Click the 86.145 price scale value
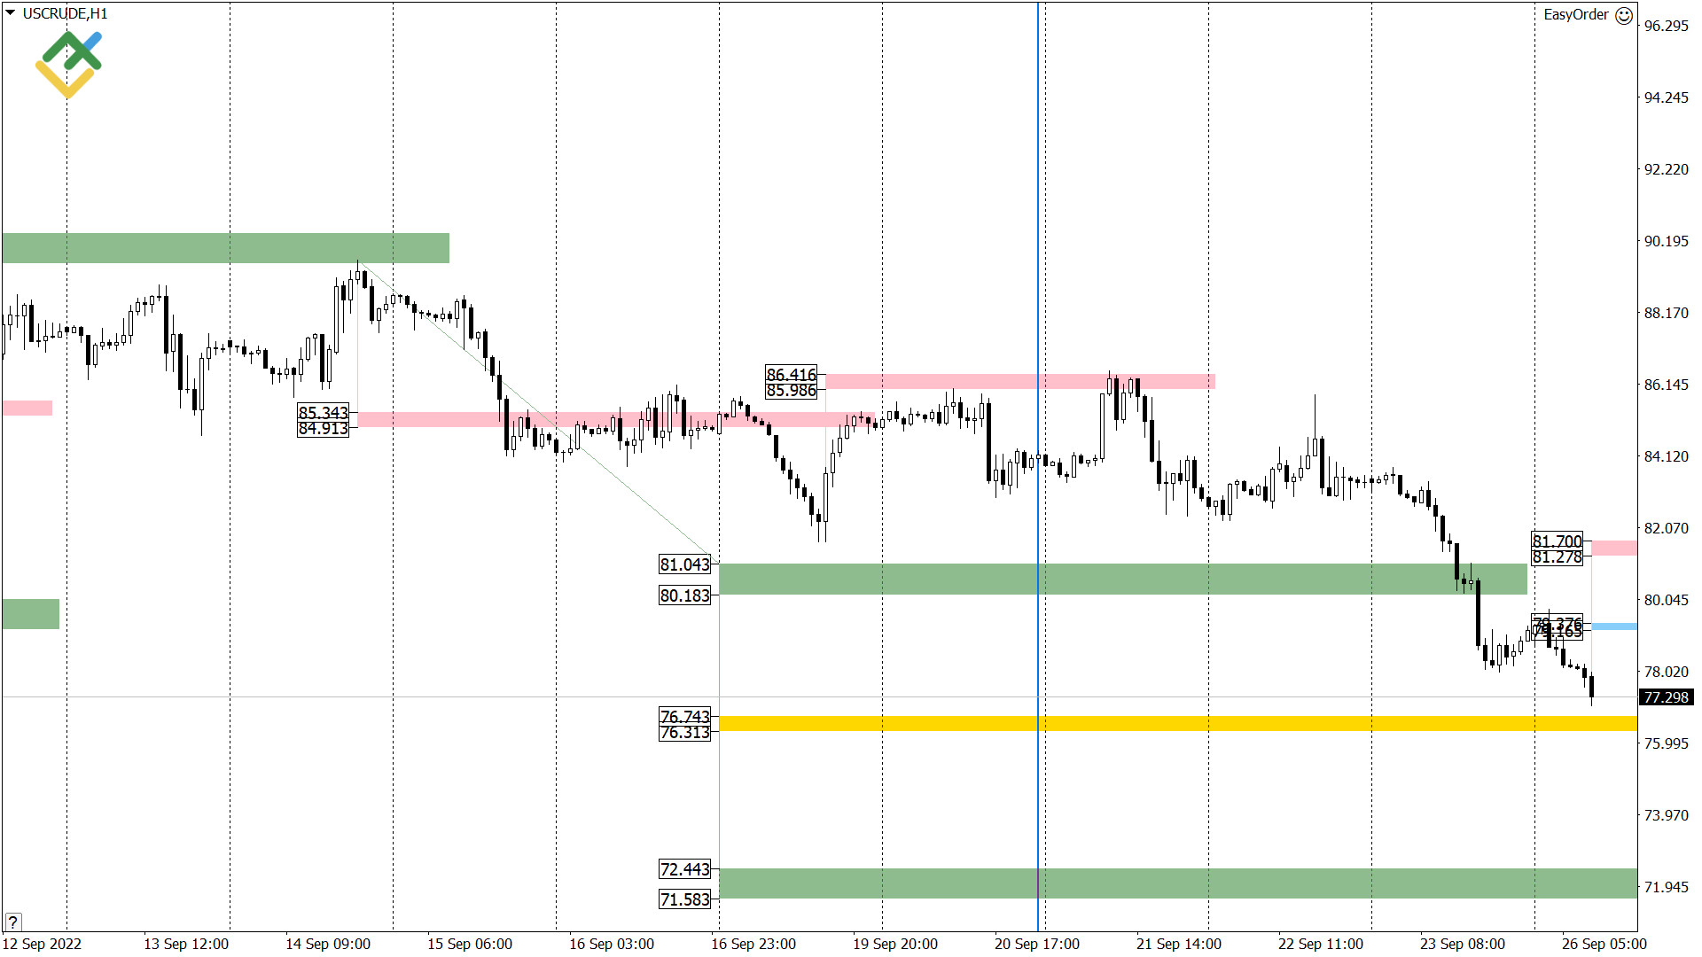The width and height of the screenshot is (1702, 957). coord(1667,385)
